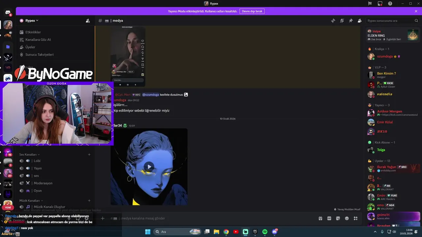This screenshot has width=422, height=237.
Task: Play the blue-face video attachment
Action: [x=149, y=167]
